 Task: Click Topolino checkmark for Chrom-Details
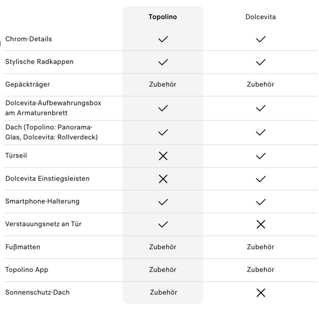[163, 39]
